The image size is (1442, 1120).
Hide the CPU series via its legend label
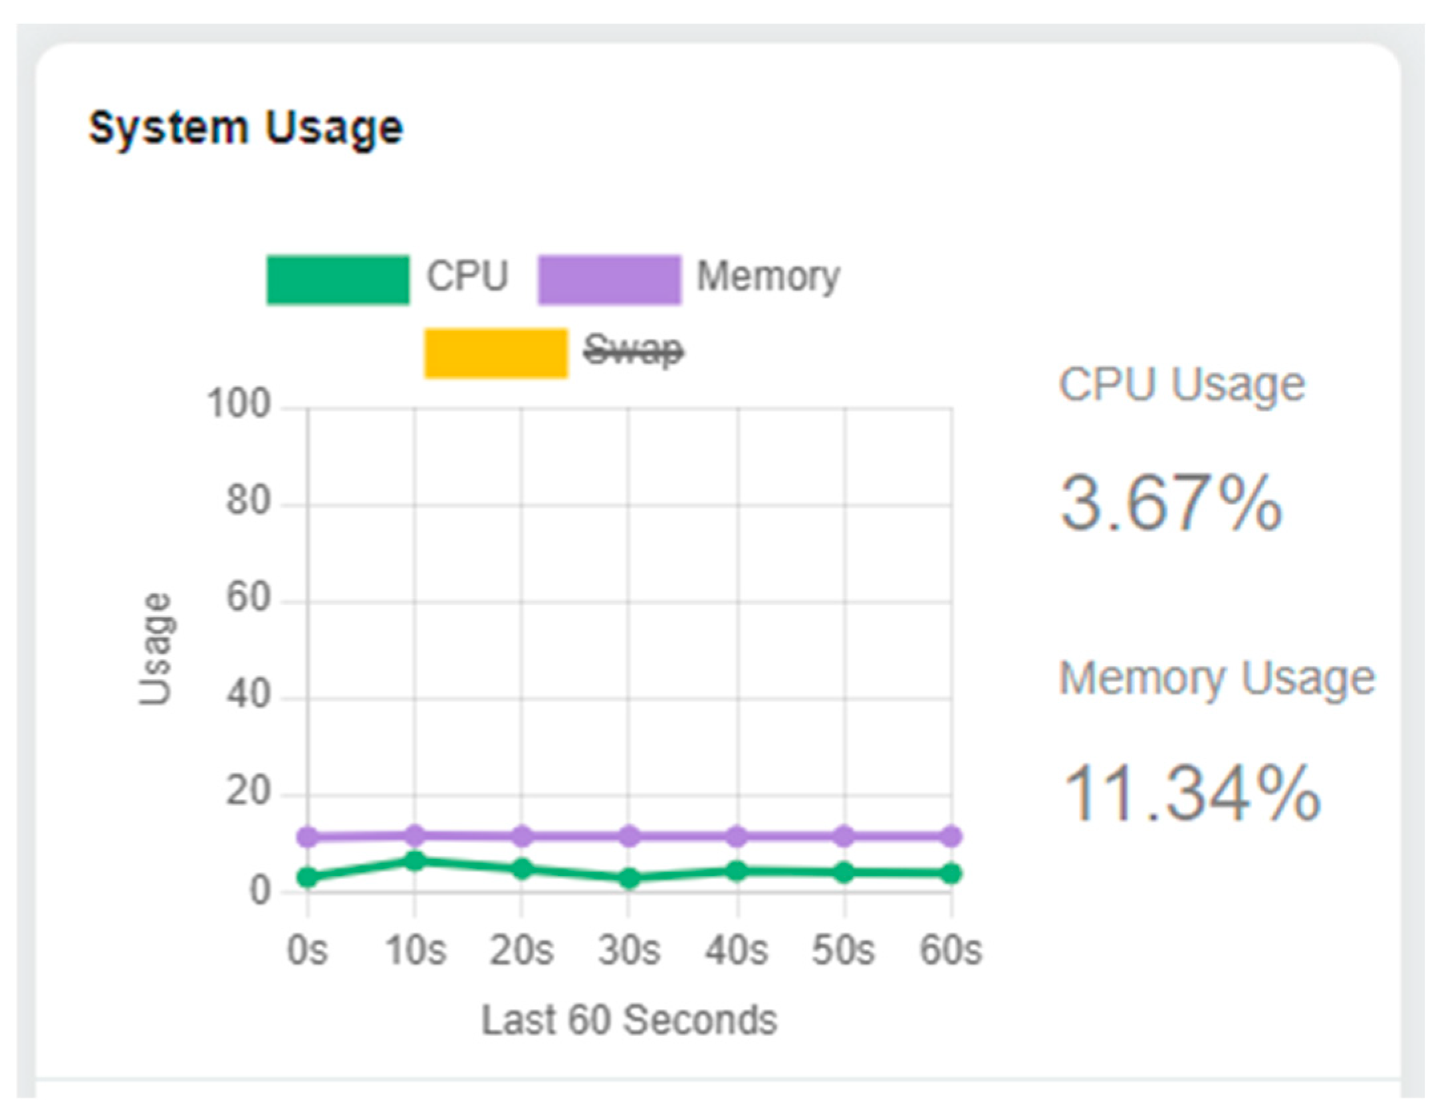click(x=467, y=277)
